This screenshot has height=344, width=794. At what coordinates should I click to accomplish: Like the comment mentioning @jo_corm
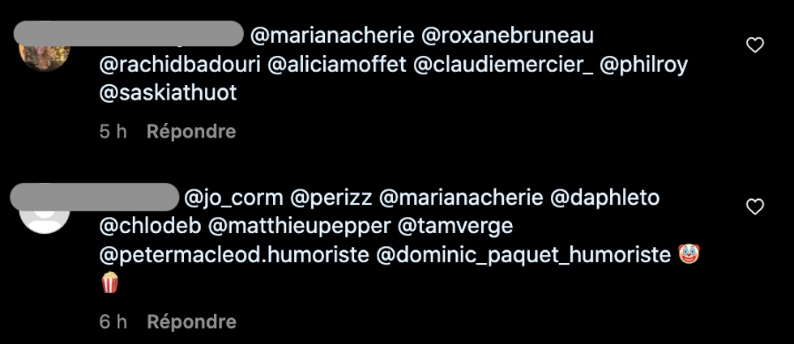pyautogui.click(x=754, y=208)
